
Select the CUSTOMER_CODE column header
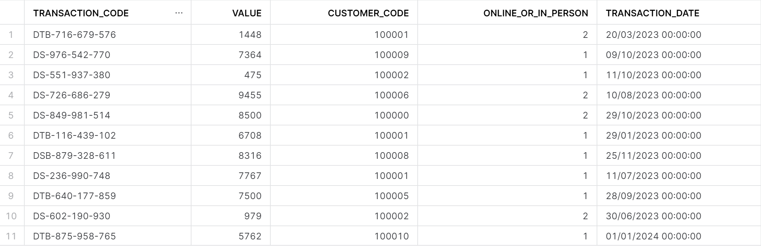pyautogui.click(x=368, y=13)
